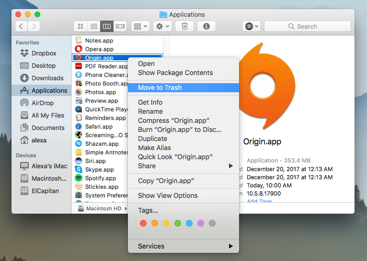This screenshot has width=367, height=261.
Task: Choose Compress "Origin.app"
Action: tap(183, 120)
